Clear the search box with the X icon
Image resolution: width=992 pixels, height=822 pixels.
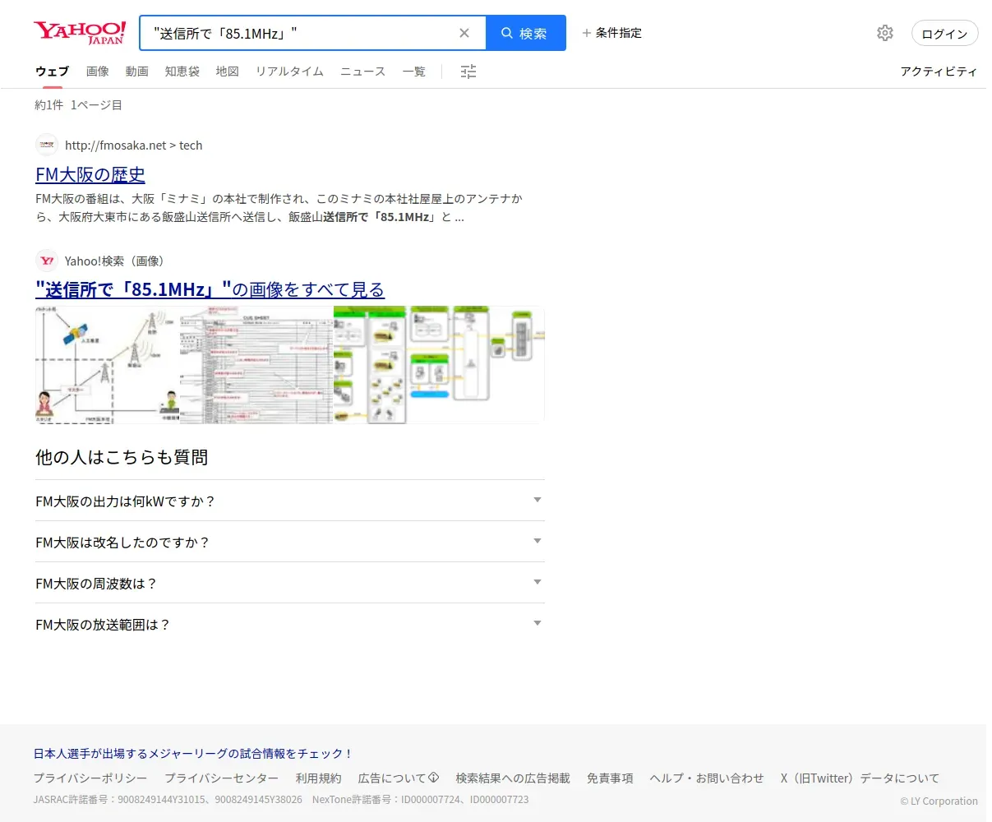coord(464,33)
